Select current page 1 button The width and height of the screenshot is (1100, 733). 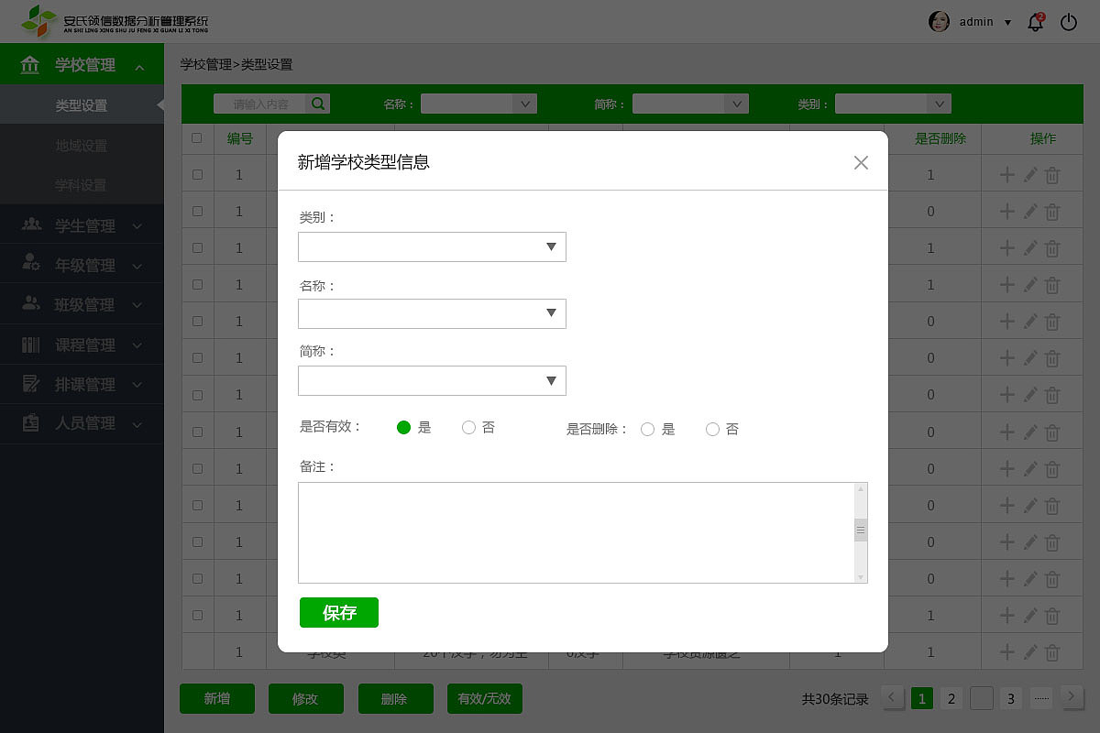coord(922,698)
